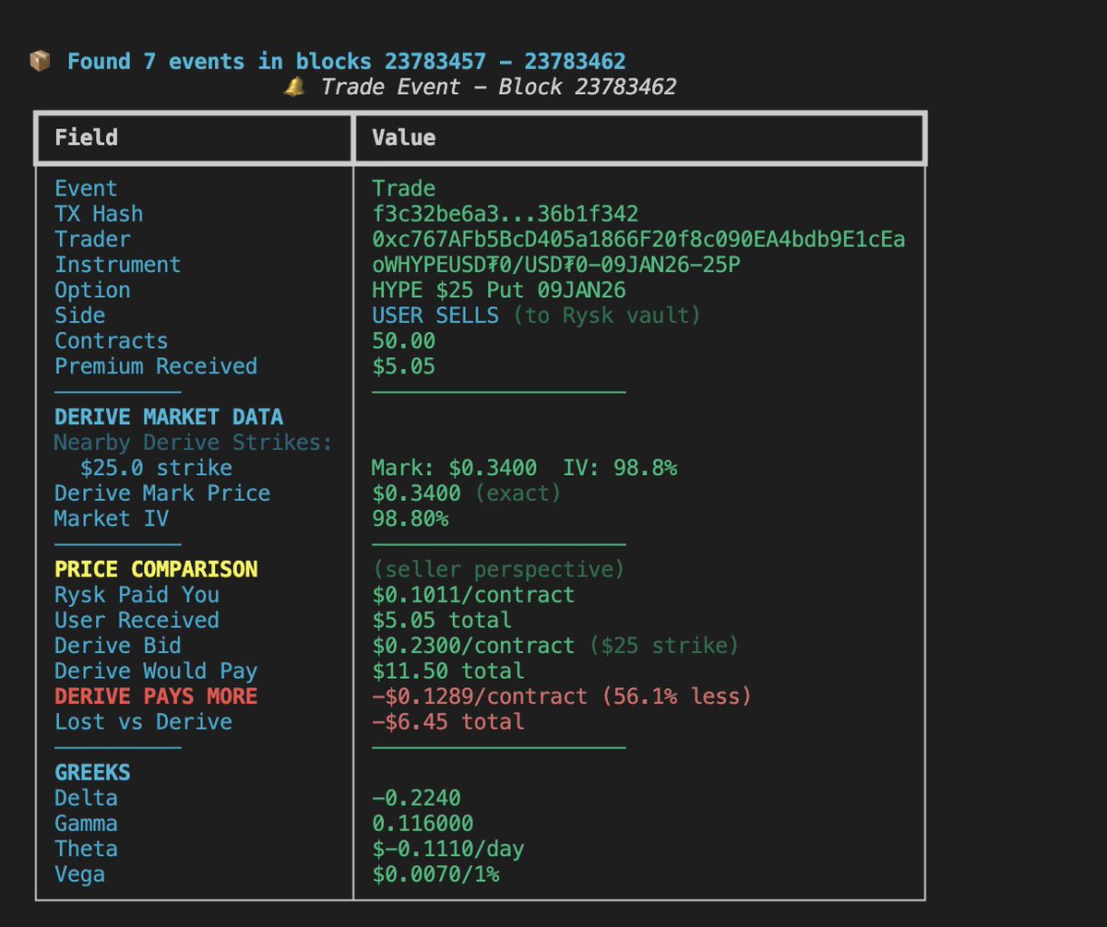Click the yellow 'PRICE COMPARISON' heading
This screenshot has height=927, width=1107.
(x=156, y=569)
